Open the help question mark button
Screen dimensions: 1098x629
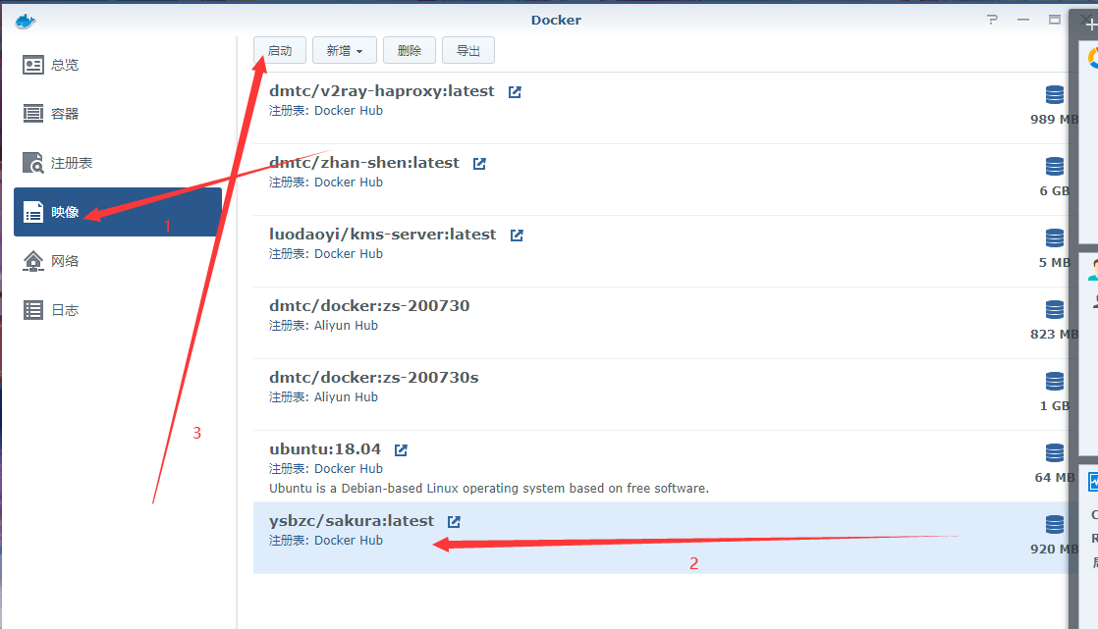[x=993, y=20]
